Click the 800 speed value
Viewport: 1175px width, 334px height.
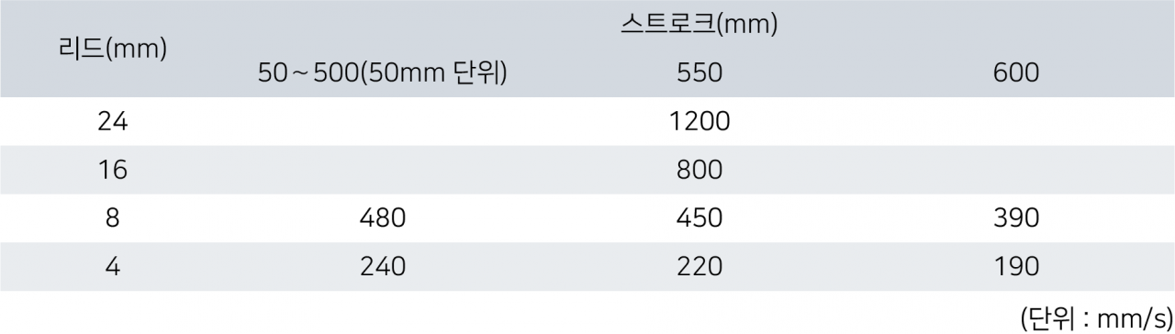pyautogui.click(x=699, y=170)
